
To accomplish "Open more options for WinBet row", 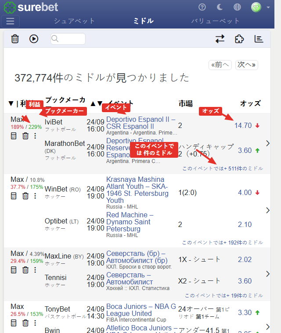I will coord(35,196).
